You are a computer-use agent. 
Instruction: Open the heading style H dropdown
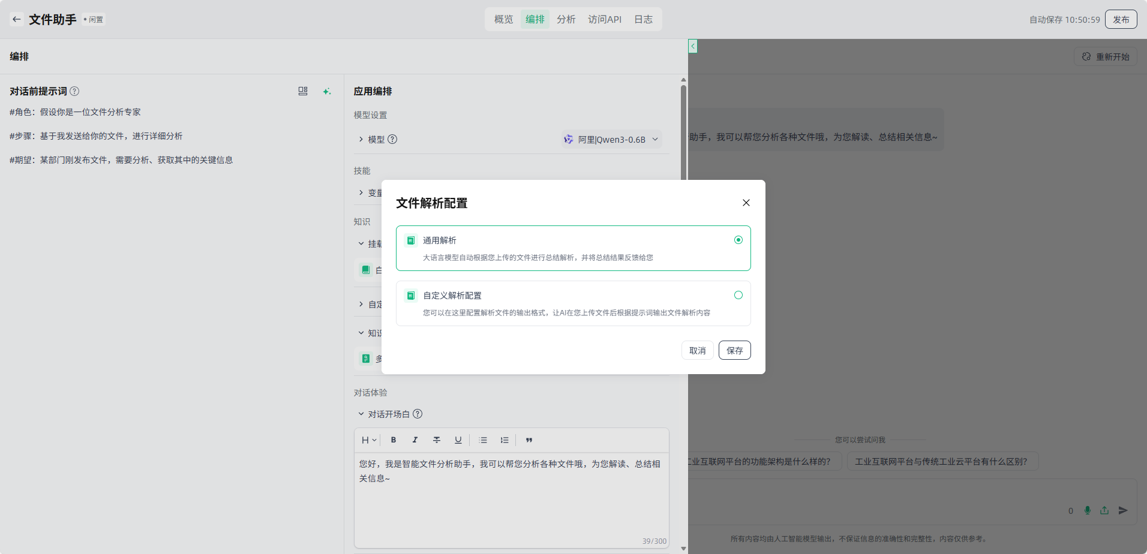[x=369, y=440]
